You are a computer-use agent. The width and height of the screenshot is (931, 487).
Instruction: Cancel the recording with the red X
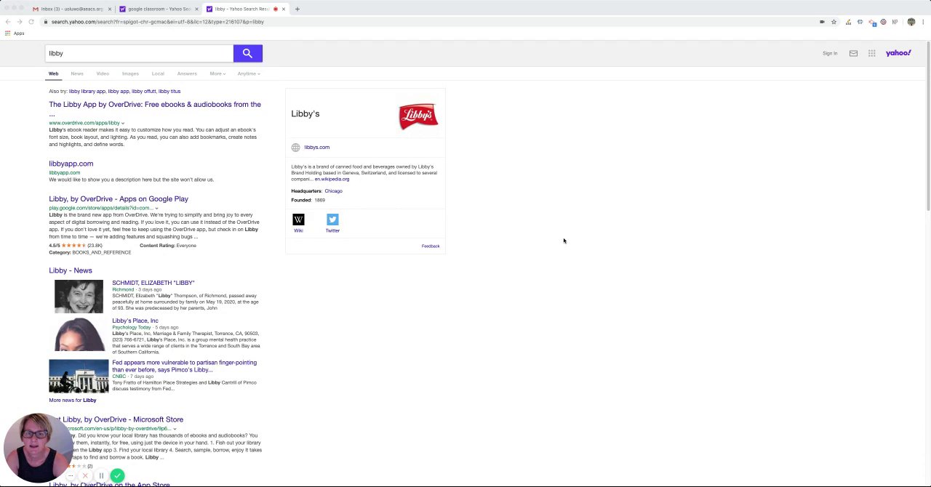[85, 476]
